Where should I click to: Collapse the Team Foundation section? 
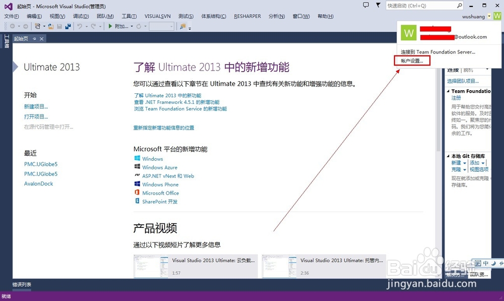pyautogui.click(x=448, y=91)
